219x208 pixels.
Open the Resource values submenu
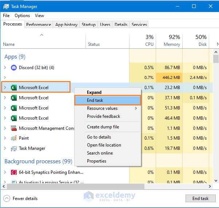tap(108, 108)
